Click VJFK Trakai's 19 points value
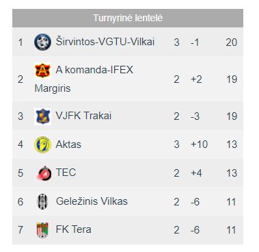 click(232, 116)
